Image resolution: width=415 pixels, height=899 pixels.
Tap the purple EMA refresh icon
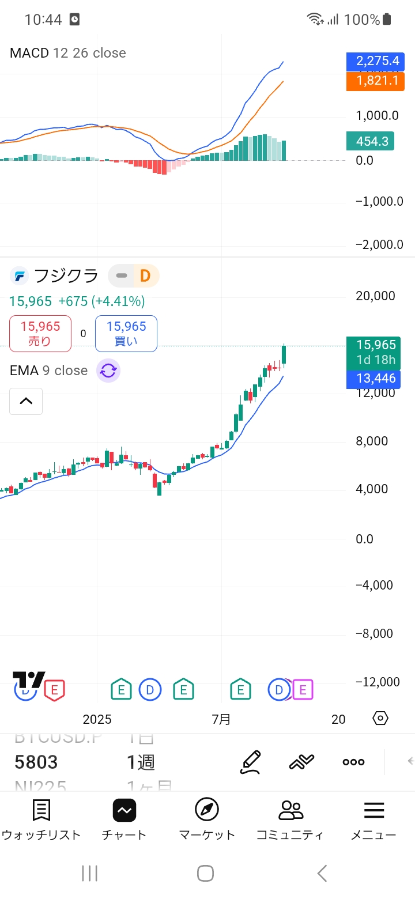pos(108,371)
